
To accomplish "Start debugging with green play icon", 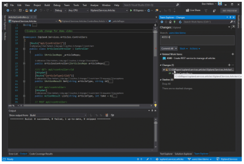I will [x=131, y=10].
